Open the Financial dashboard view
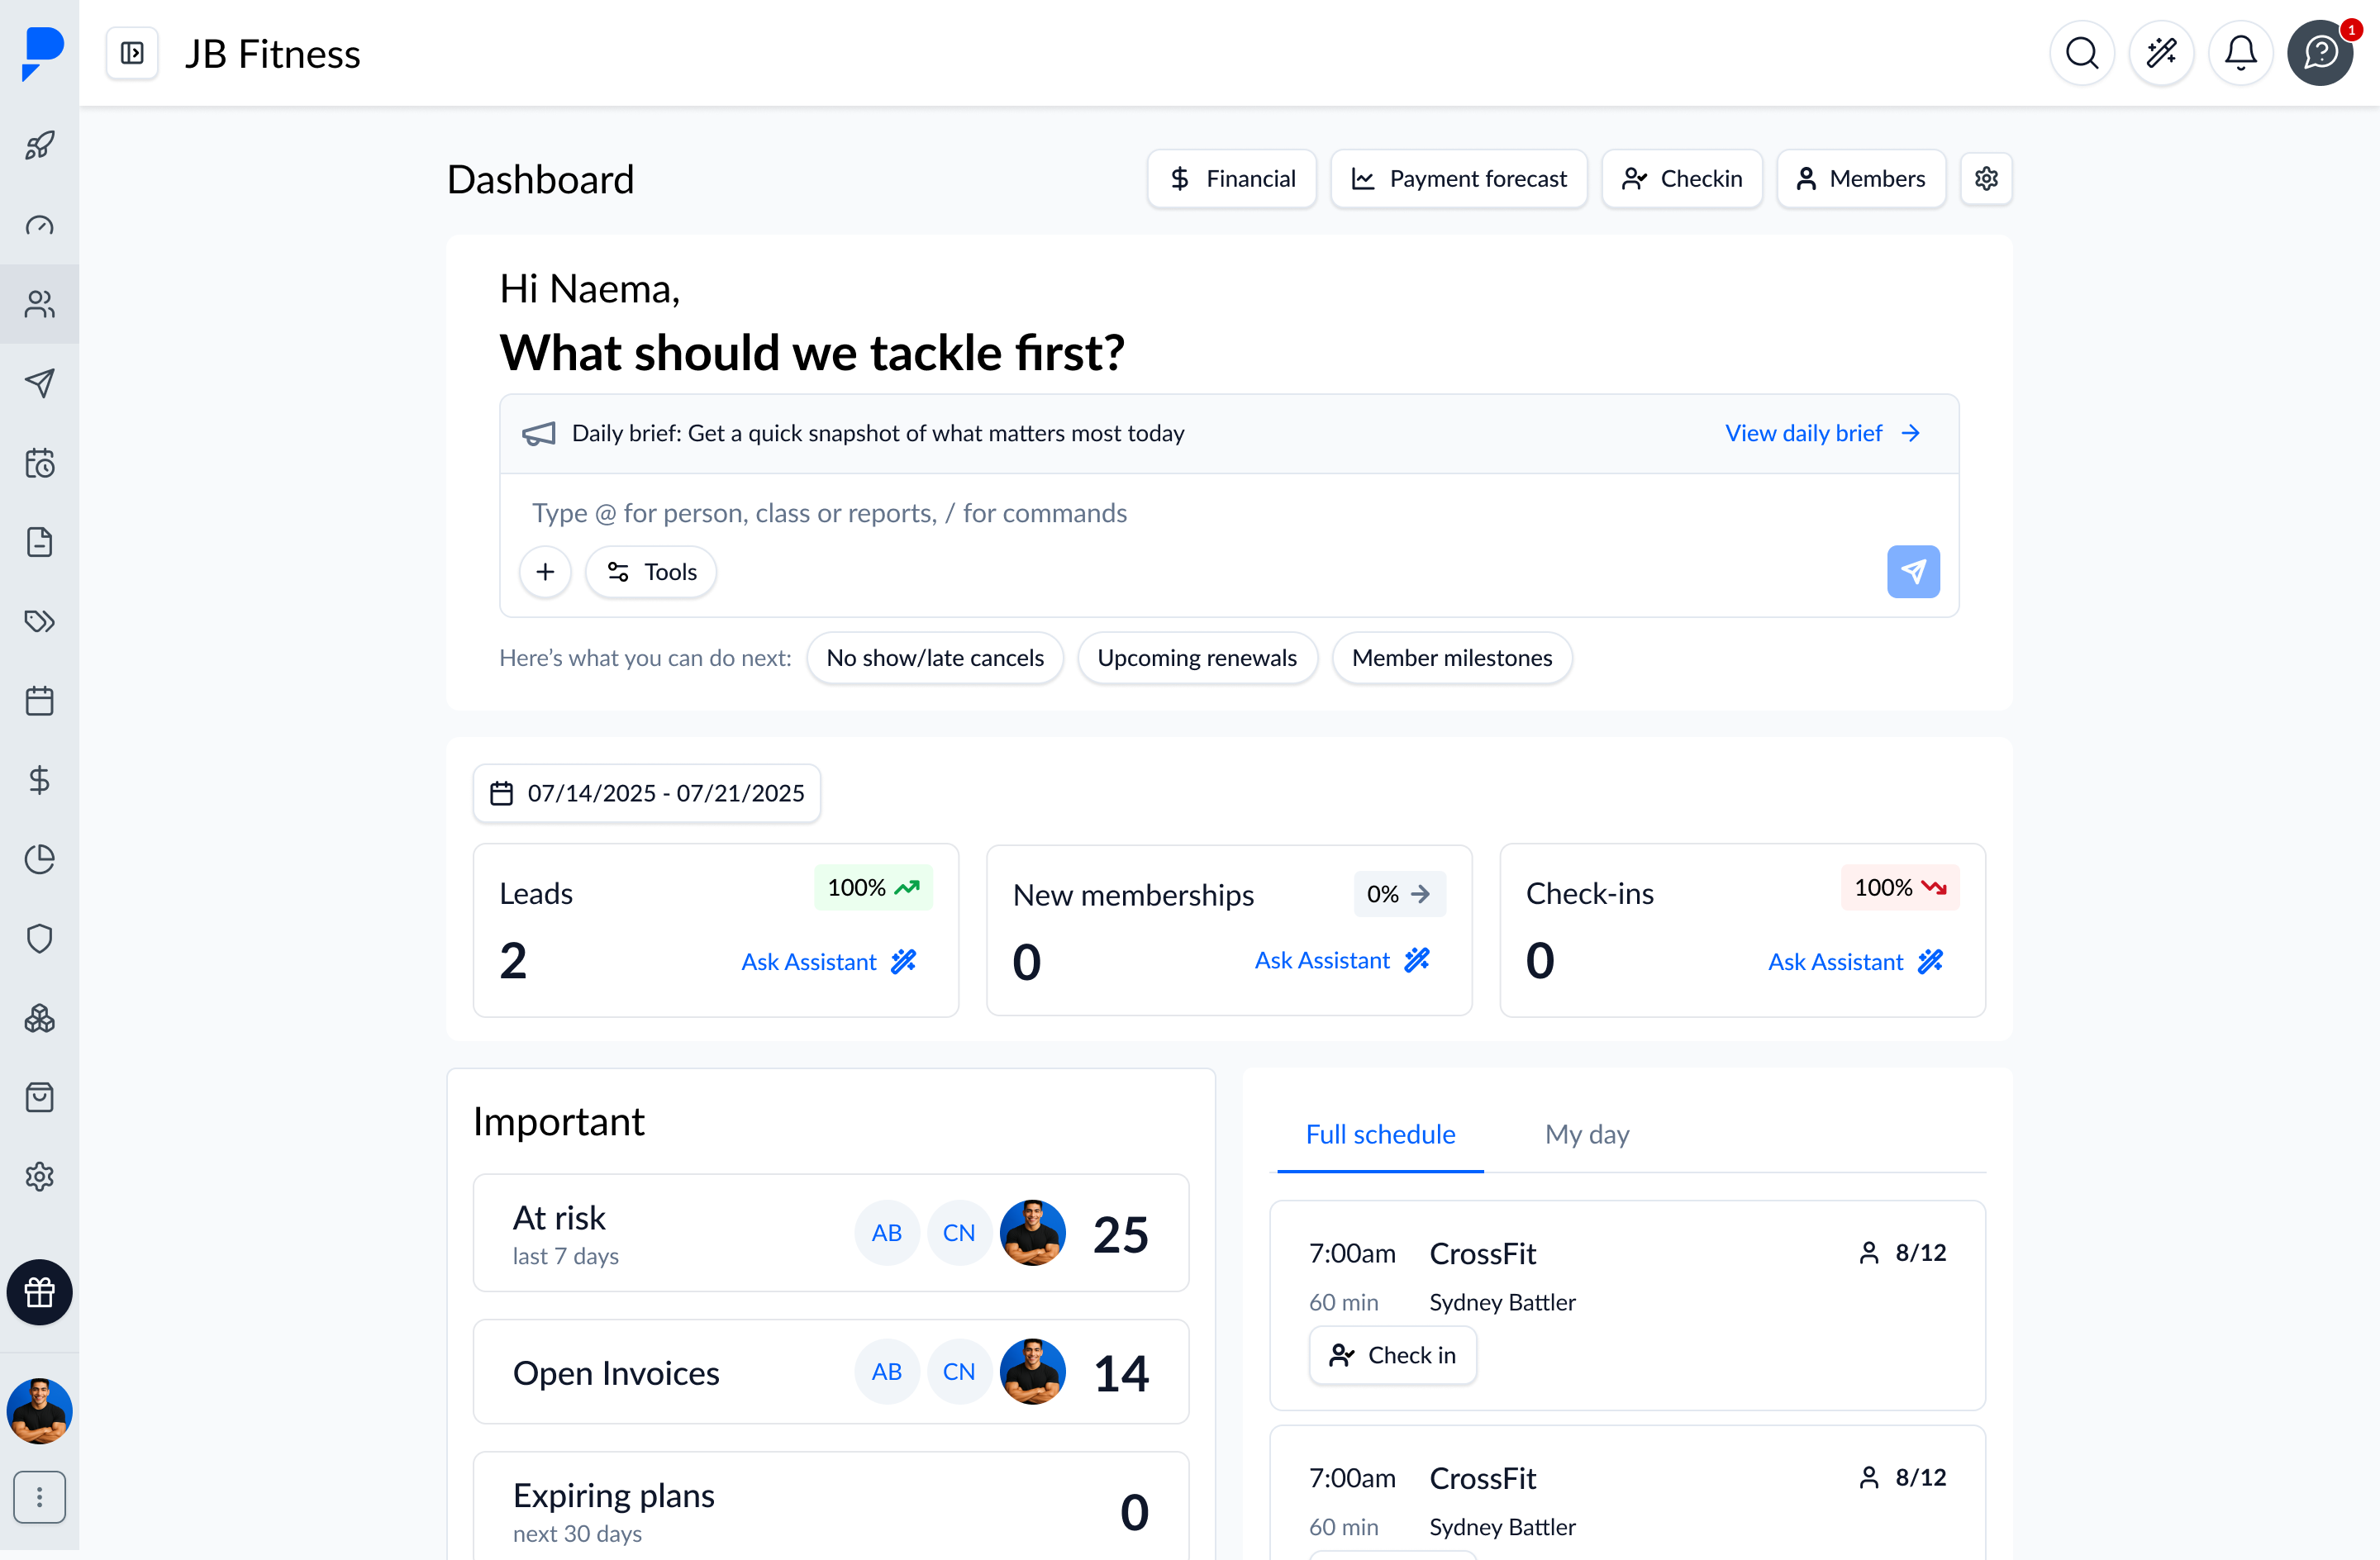The width and height of the screenshot is (2380, 1560). [x=1232, y=179]
